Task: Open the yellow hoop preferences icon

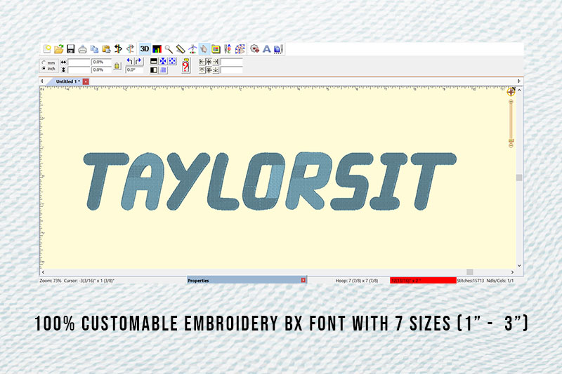Action: point(216,49)
